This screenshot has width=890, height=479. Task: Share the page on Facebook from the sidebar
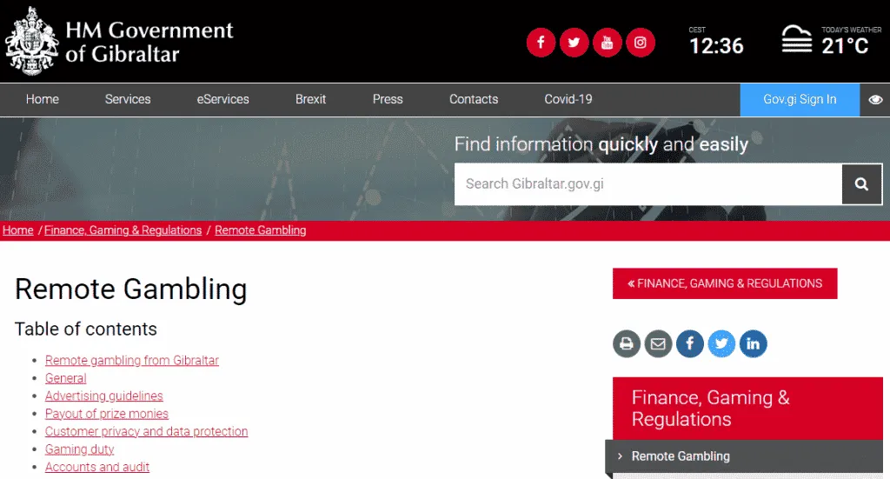[689, 344]
